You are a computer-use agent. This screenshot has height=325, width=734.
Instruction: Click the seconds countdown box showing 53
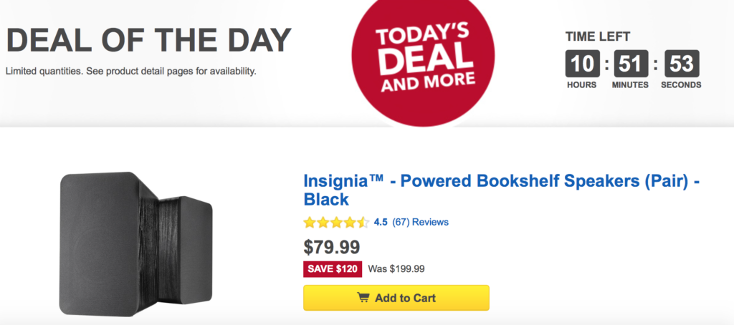tap(682, 64)
